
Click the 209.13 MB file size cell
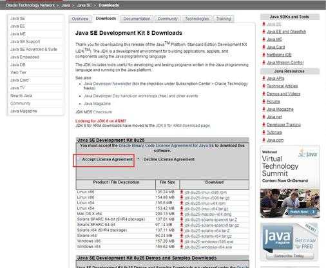click(x=165, y=214)
